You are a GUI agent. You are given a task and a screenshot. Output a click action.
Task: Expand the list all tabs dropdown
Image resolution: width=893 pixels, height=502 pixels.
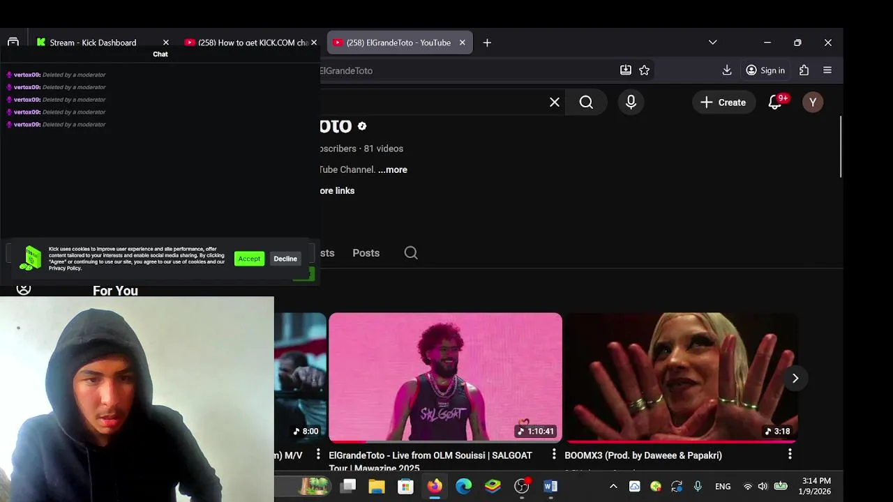pyautogui.click(x=712, y=43)
